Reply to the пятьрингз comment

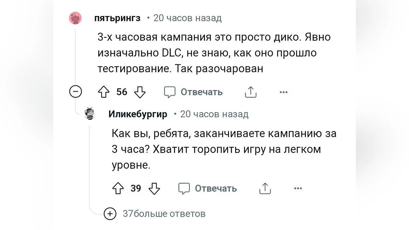click(193, 92)
